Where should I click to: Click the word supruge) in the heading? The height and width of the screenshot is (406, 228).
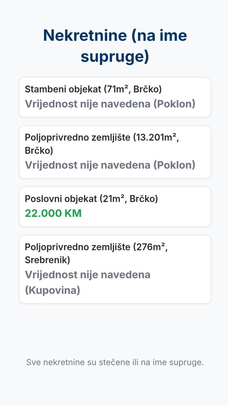(115, 57)
